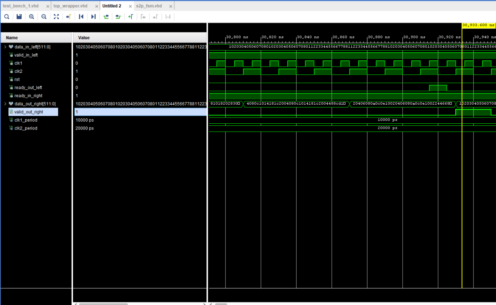Select the ready_in_right signal name

click(x=28, y=96)
